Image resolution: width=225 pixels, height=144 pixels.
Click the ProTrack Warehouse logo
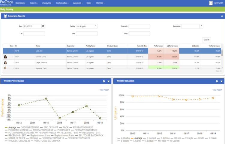(x=7, y=3)
